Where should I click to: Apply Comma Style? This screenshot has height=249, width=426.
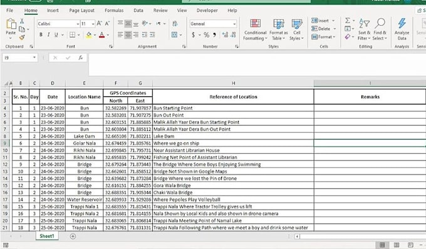click(214, 34)
